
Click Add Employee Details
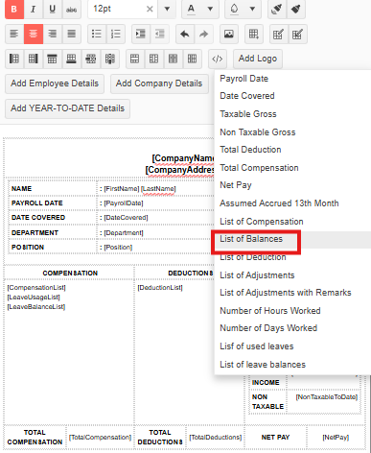[55, 83]
